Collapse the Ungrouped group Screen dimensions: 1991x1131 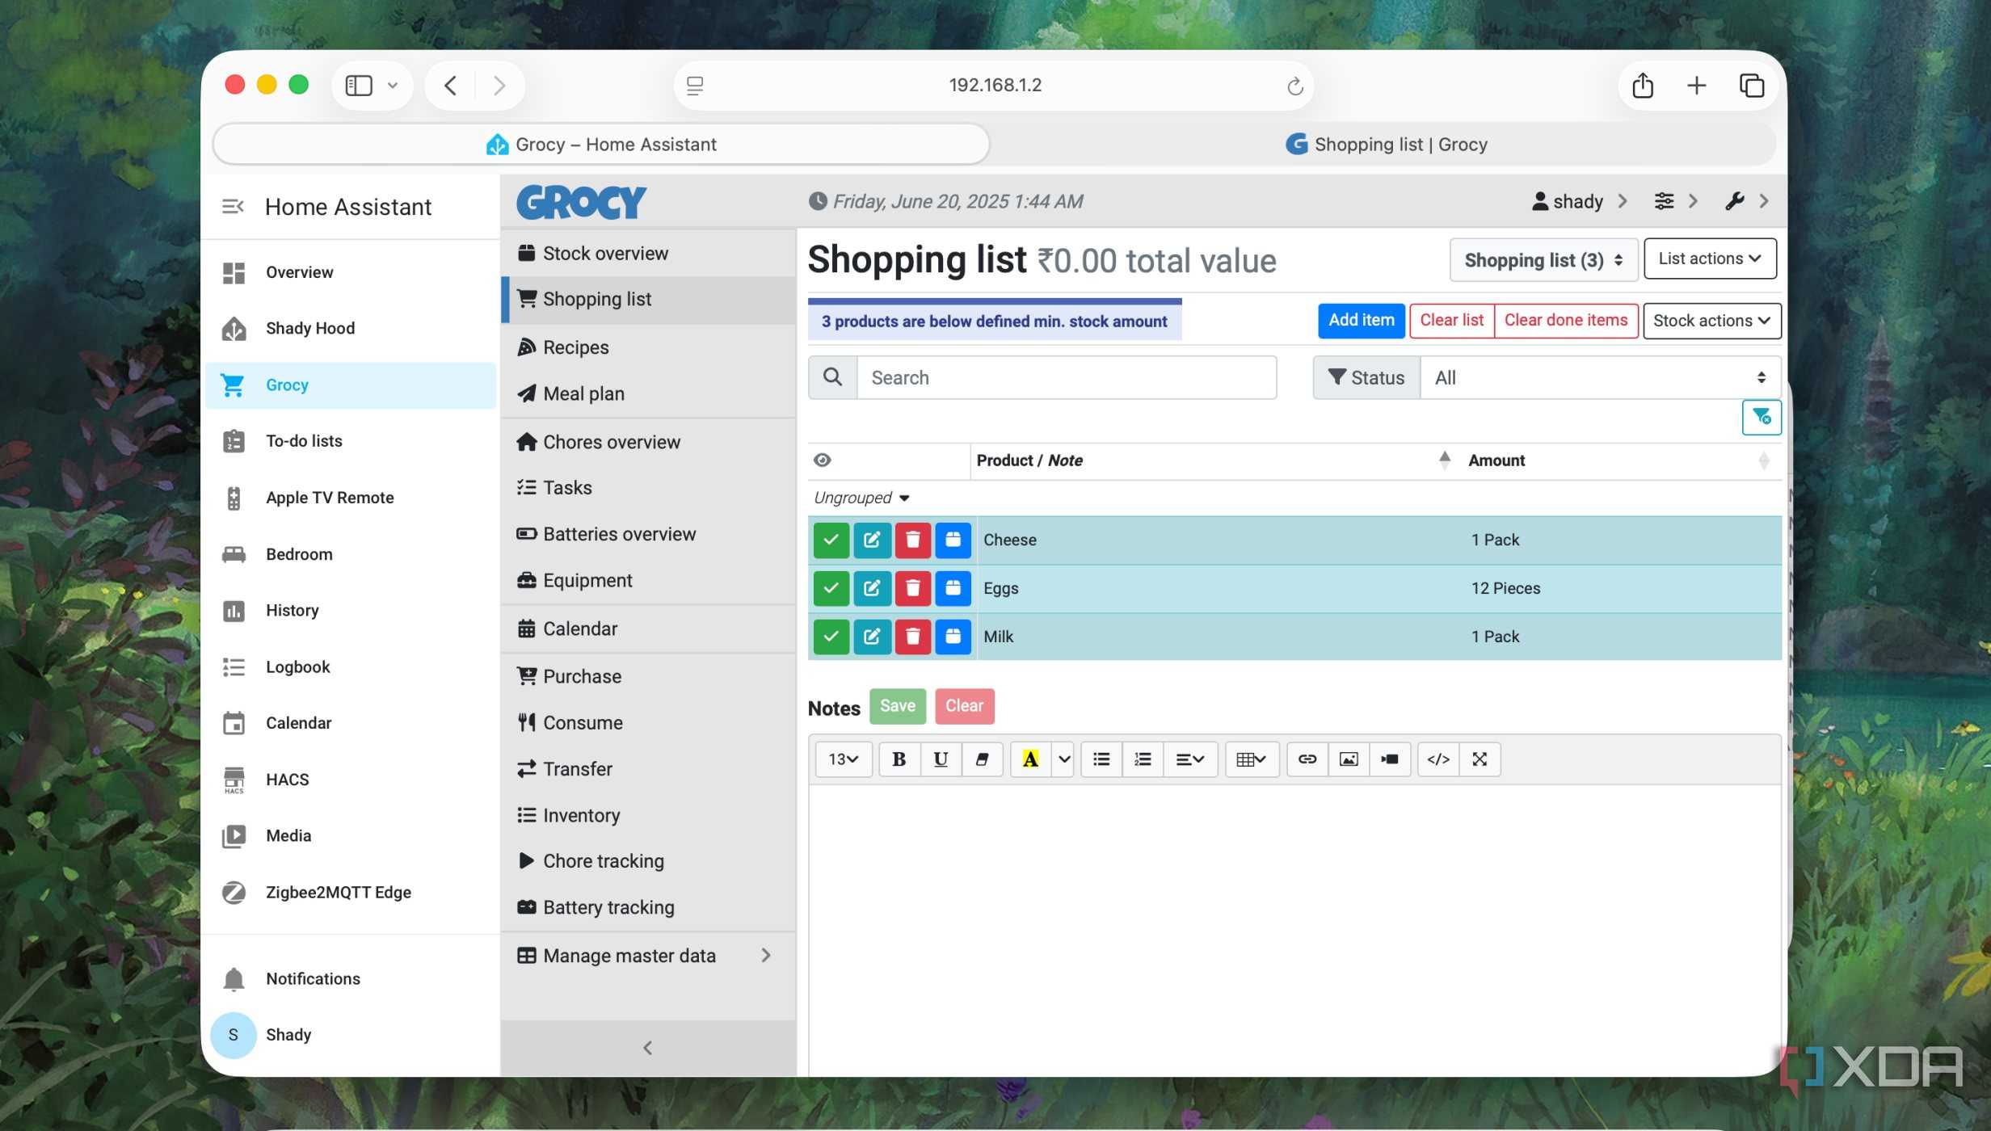coord(861,498)
